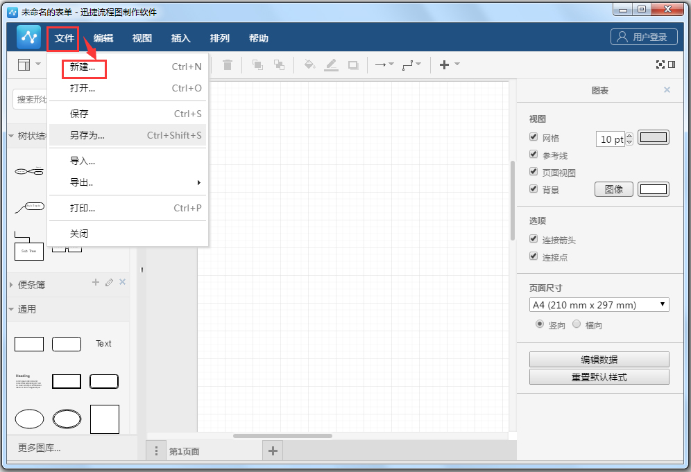Open the 背景 color swatch picker
The image size is (691, 472).
[x=653, y=189]
